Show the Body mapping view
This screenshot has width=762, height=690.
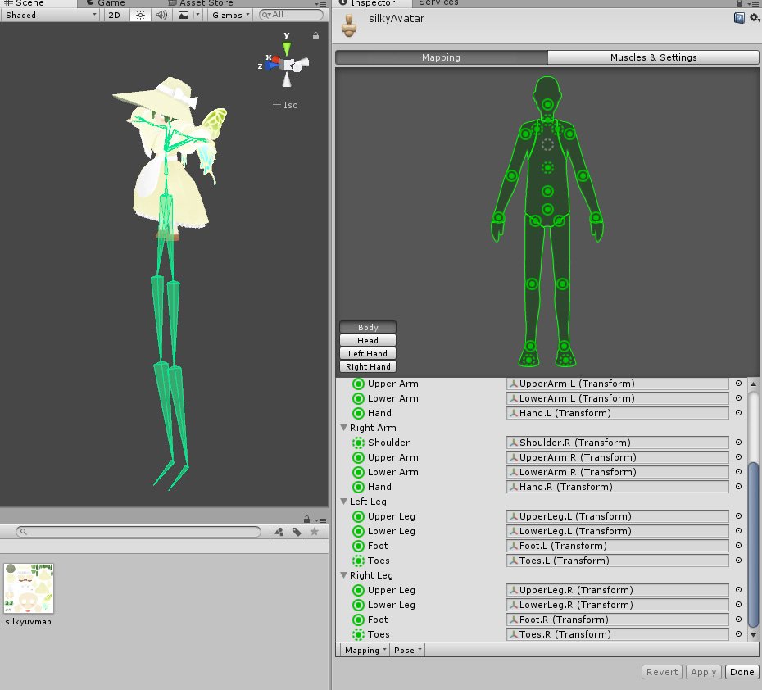(x=368, y=327)
